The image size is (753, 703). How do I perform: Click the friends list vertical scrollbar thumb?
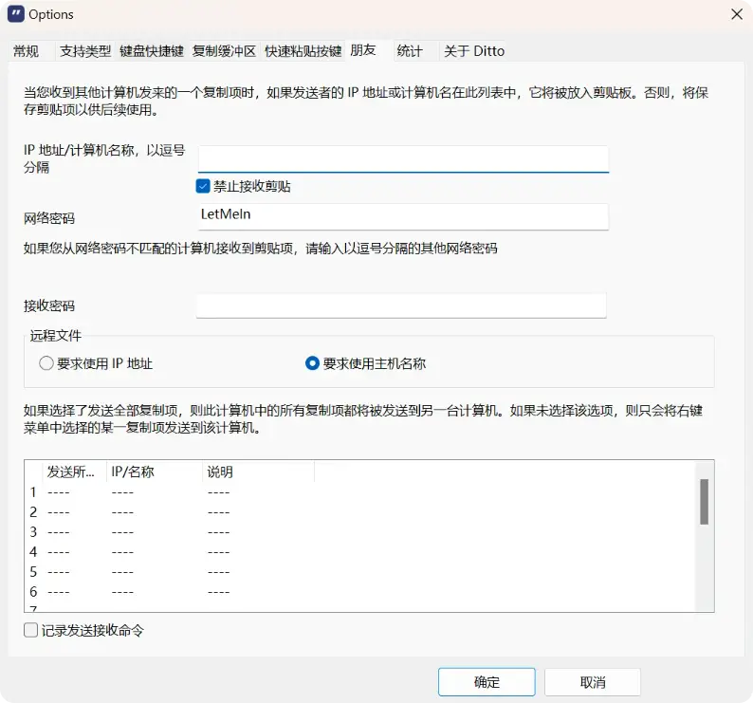coord(704,502)
